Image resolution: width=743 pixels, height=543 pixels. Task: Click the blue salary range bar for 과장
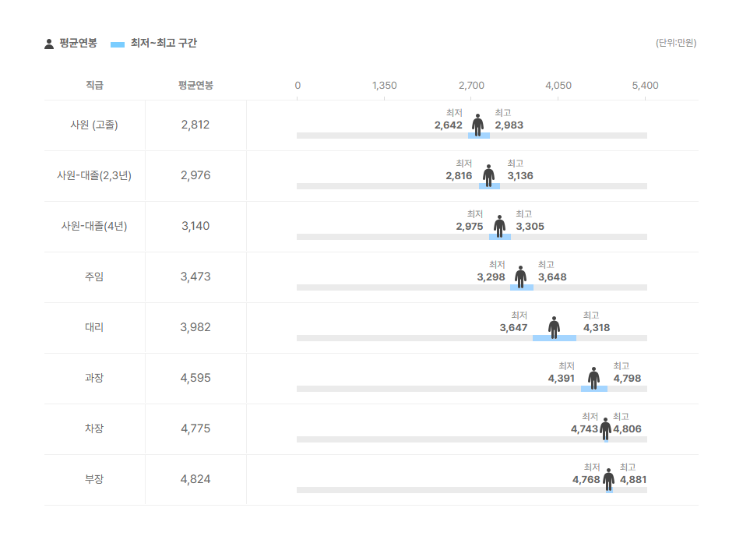(x=594, y=389)
